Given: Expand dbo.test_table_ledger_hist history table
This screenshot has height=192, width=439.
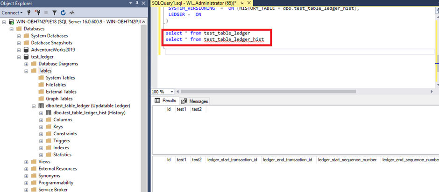Looking at the screenshot, I should 41,113.
